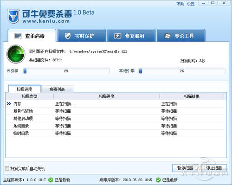Click the lightning icon on 修复漏洞 tab

pos(117,36)
